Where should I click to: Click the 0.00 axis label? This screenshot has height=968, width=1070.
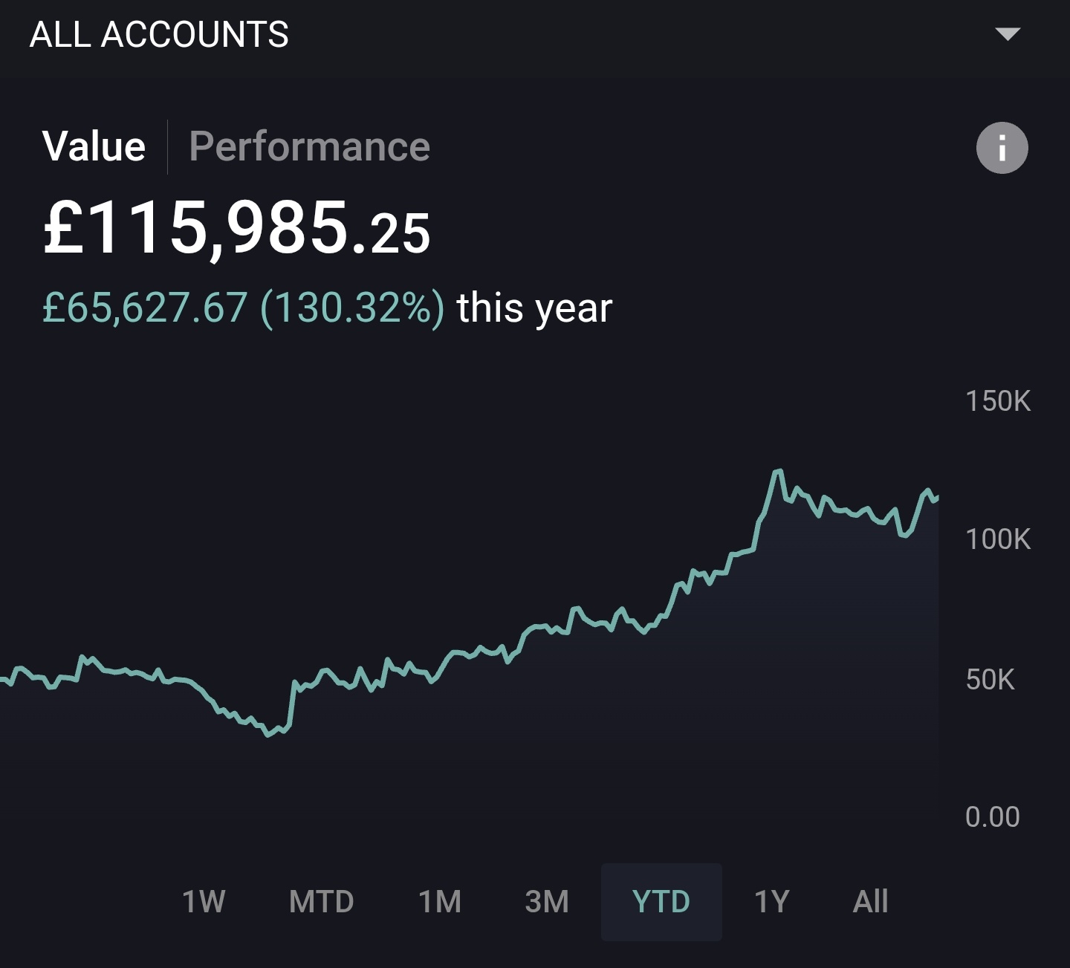(x=992, y=817)
